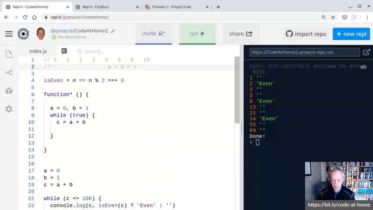Image resolution: width=373 pixels, height=210 pixels.
Task: Edit repl name with pencil icon
Action: (x=113, y=31)
